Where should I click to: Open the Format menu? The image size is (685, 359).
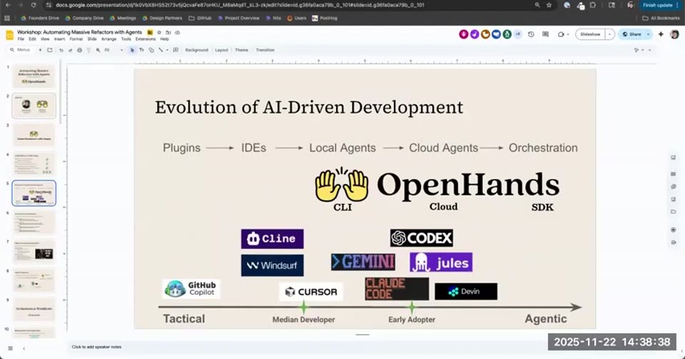pos(76,39)
